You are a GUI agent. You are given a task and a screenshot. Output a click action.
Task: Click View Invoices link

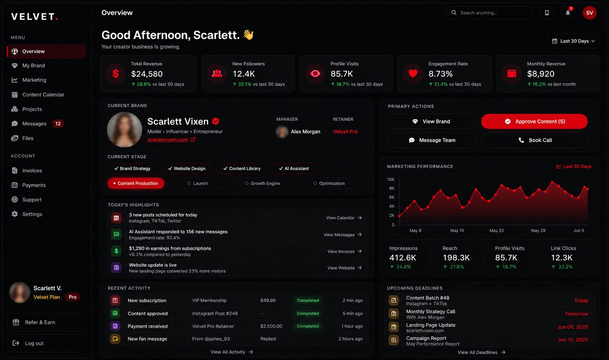tap(345, 251)
